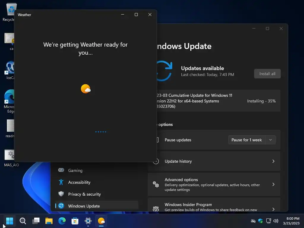Viewport: 304px width, 228px height.
Task: Open Advanced options chevron
Action: click(273, 184)
